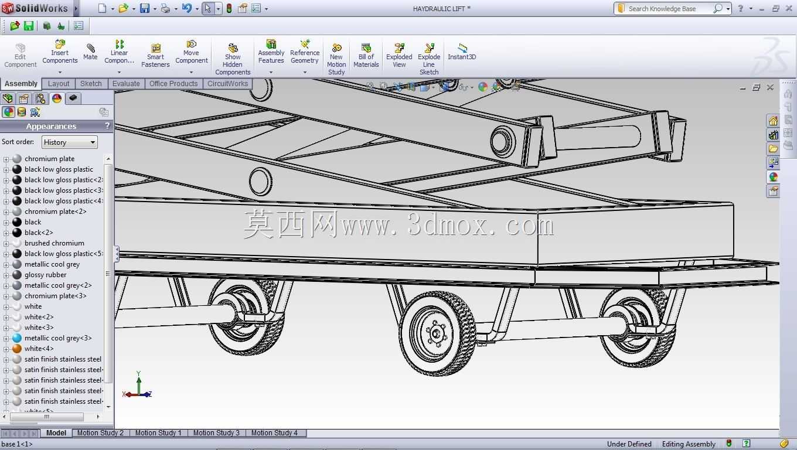The height and width of the screenshot is (450, 797).
Task: Open File Explorer task pane folder icon
Action: tap(773, 149)
